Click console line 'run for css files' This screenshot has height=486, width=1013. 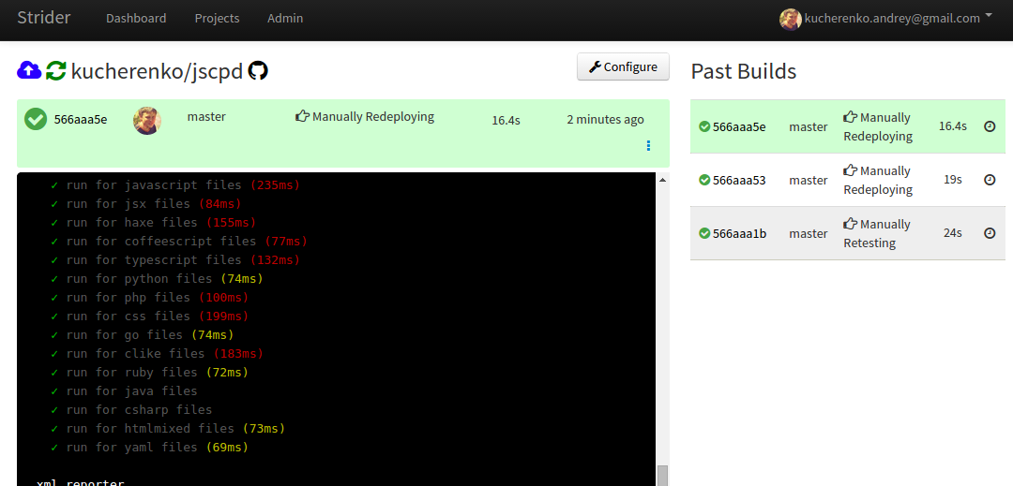[x=149, y=317]
